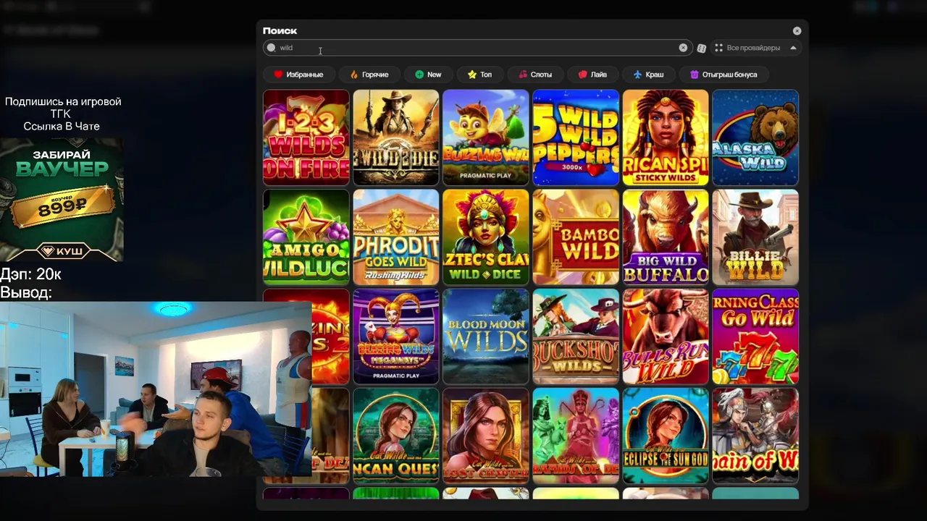This screenshot has height=521, width=927.
Task: Open African Spirit Sticky Wilds game
Action: [x=666, y=137]
